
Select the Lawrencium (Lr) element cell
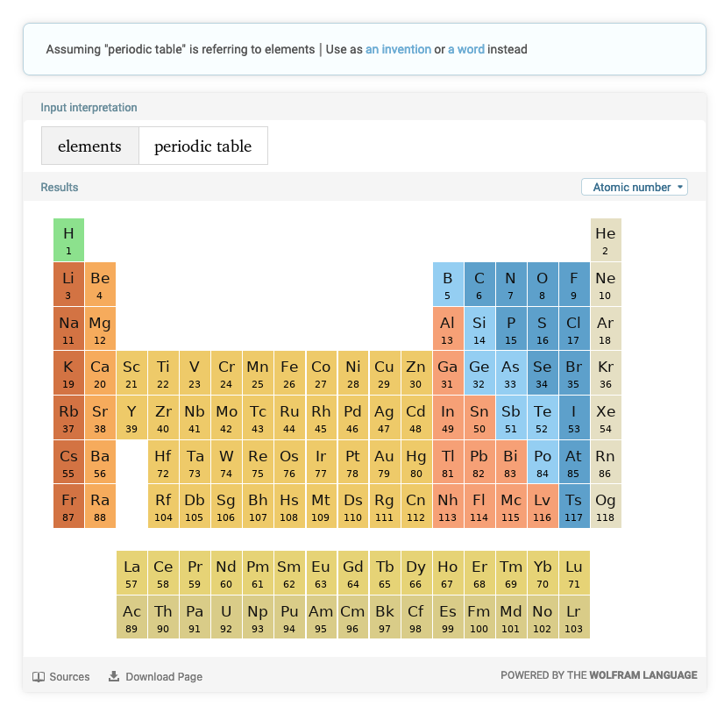tap(573, 617)
